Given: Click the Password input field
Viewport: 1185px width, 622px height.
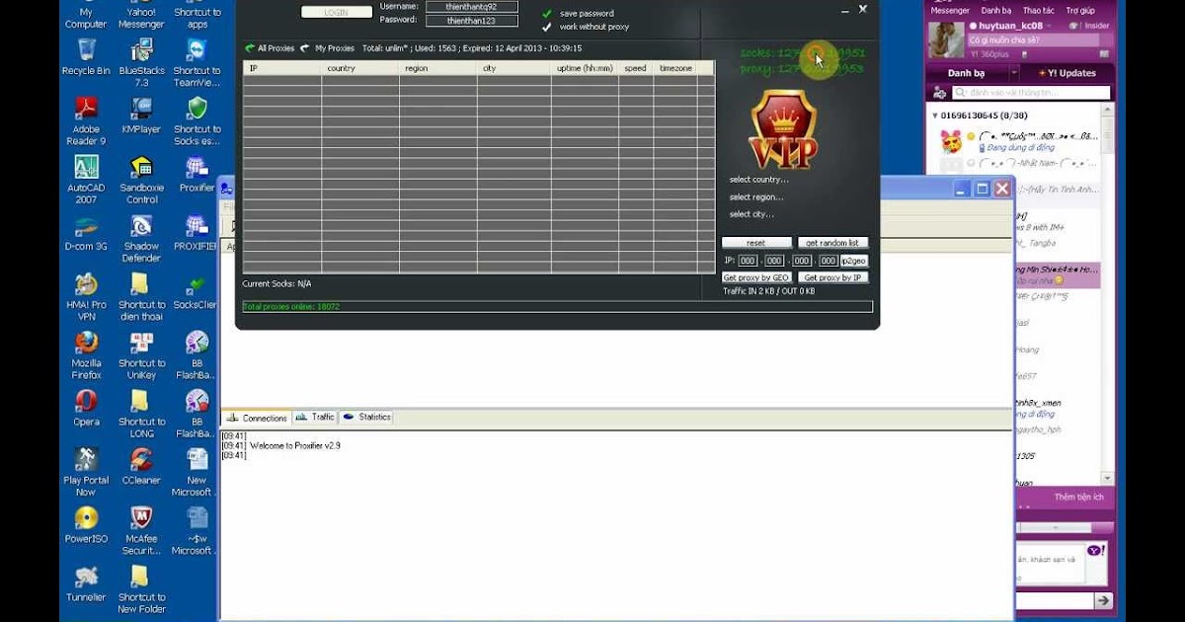Looking at the screenshot, I should tap(472, 21).
